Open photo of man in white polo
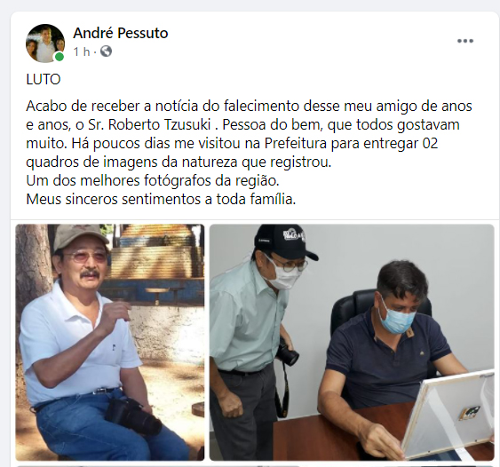Viewport: 500px width, 467px height. (x=110, y=342)
